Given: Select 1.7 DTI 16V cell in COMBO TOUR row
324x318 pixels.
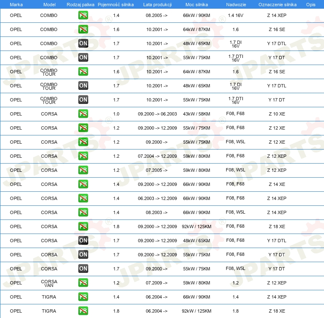Looking at the screenshot, I should click(235, 100).
